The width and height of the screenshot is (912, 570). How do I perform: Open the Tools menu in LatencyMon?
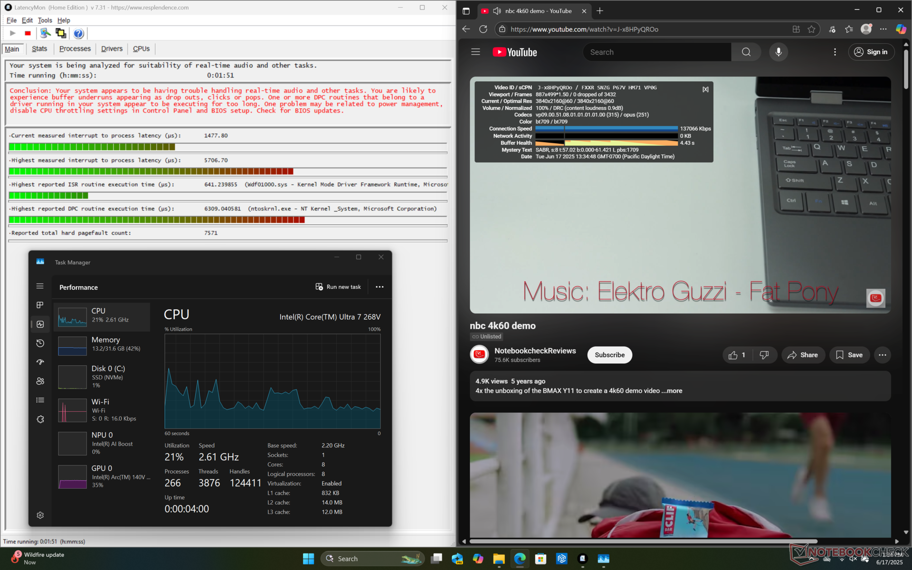pyautogui.click(x=45, y=20)
